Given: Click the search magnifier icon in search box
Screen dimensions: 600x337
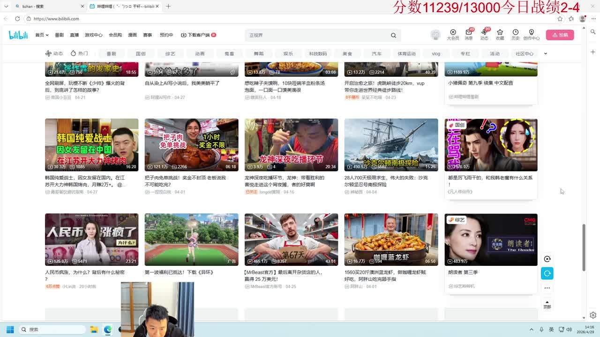Looking at the screenshot, I should point(393,35).
